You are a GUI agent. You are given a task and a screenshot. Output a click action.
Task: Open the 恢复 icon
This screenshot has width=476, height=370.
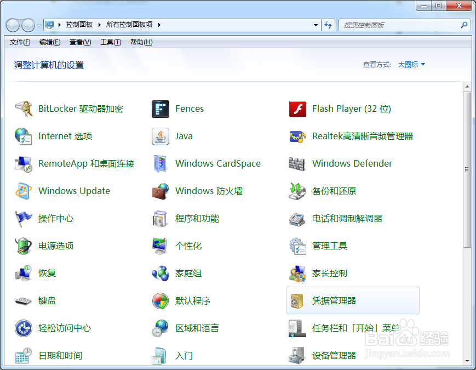point(24,273)
